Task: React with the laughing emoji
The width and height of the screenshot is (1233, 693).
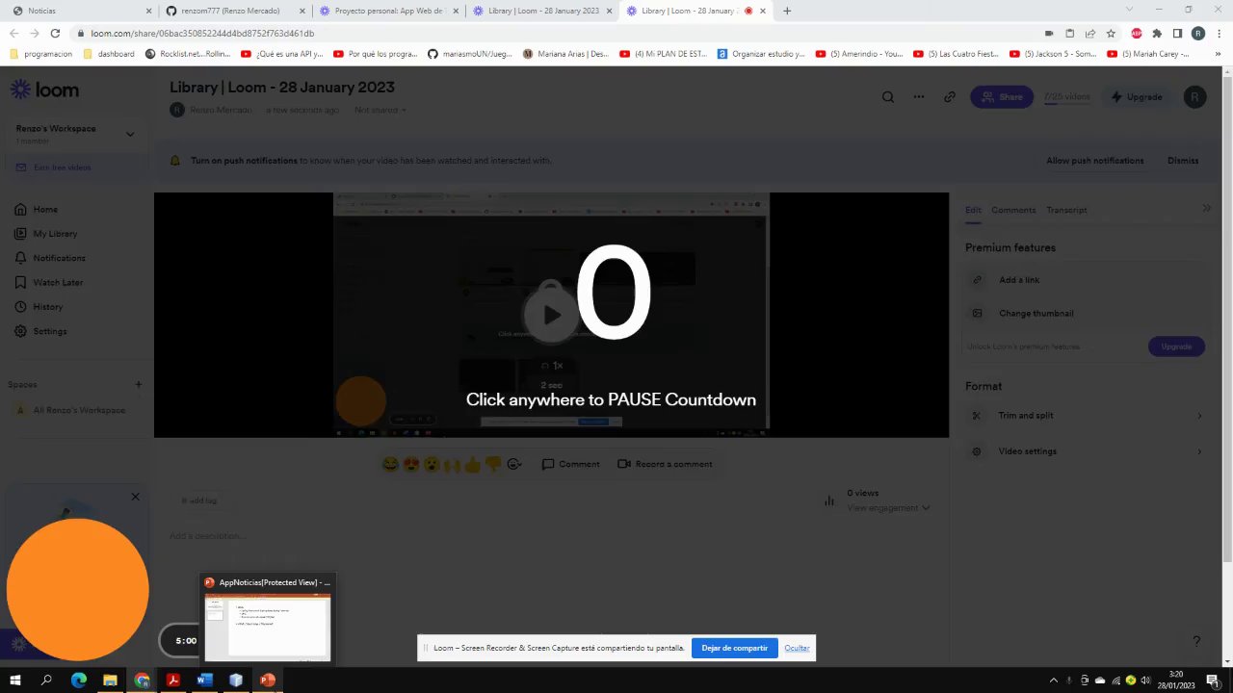Action: [x=390, y=464]
